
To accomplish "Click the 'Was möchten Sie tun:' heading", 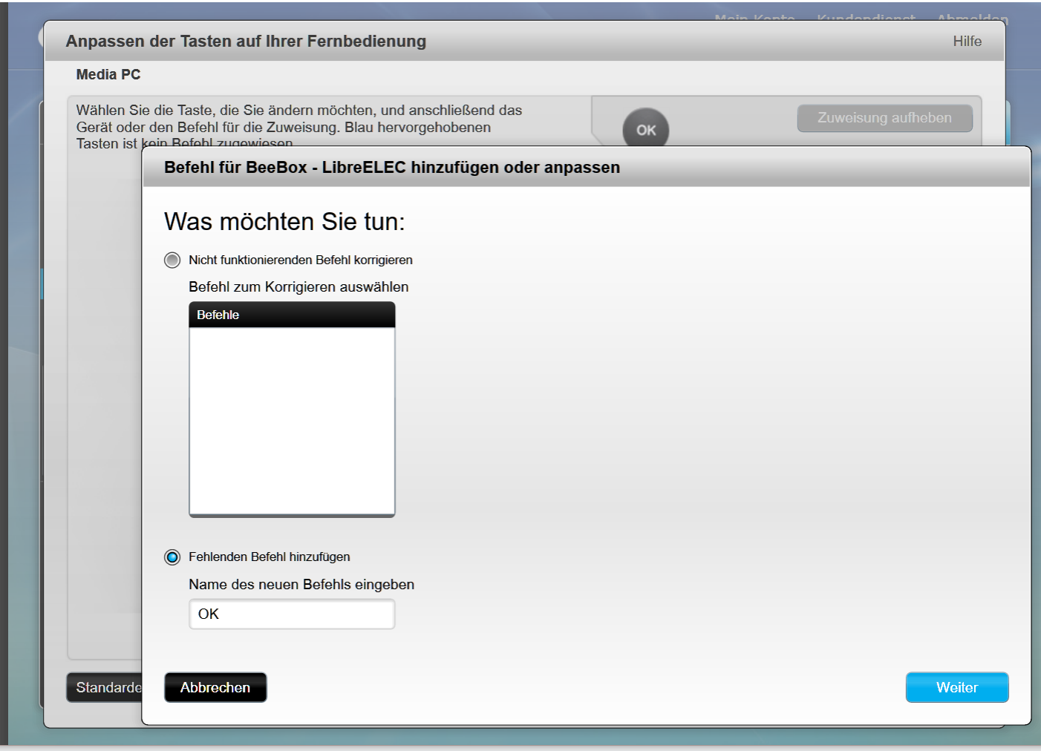I will click(x=284, y=222).
